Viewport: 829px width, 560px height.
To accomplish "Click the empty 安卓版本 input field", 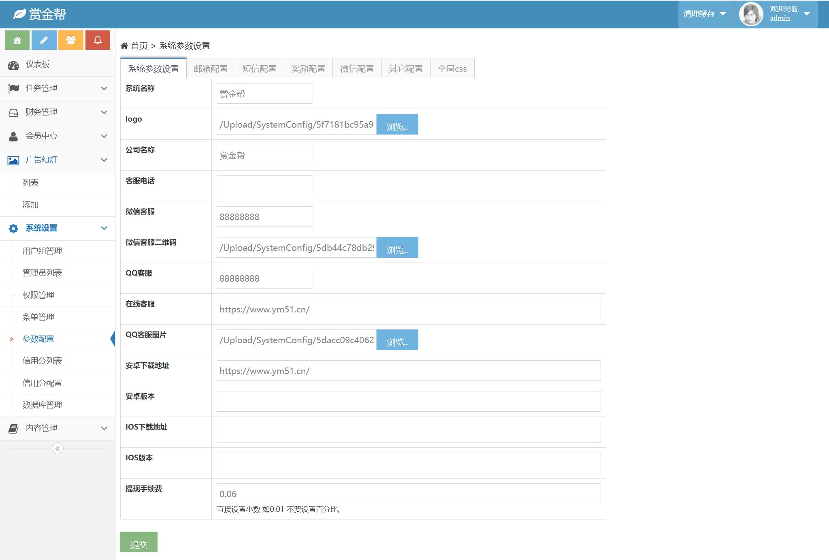I will (x=409, y=402).
